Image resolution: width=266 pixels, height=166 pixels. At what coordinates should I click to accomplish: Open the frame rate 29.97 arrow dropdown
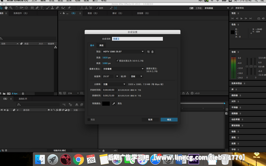(117, 76)
